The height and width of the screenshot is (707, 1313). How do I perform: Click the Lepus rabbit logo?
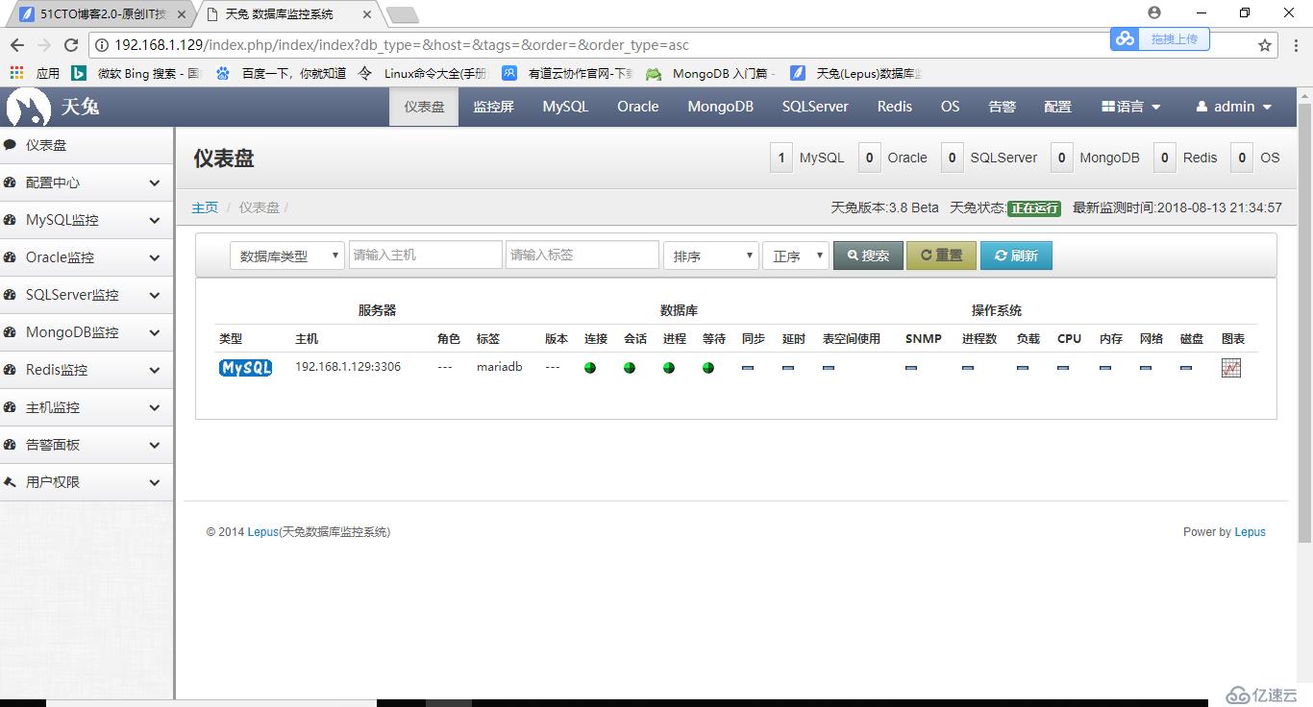(x=28, y=107)
